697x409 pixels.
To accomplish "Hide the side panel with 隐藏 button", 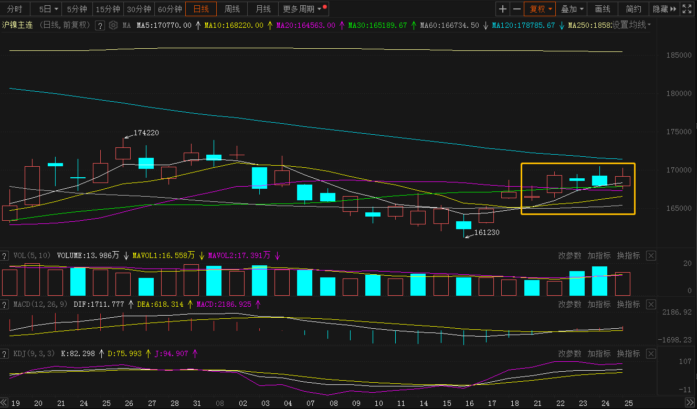I will [x=664, y=9].
